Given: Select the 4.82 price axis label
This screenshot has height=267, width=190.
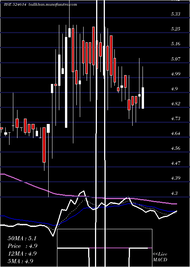Looking at the screenshot, I should [x=176, y=104].
